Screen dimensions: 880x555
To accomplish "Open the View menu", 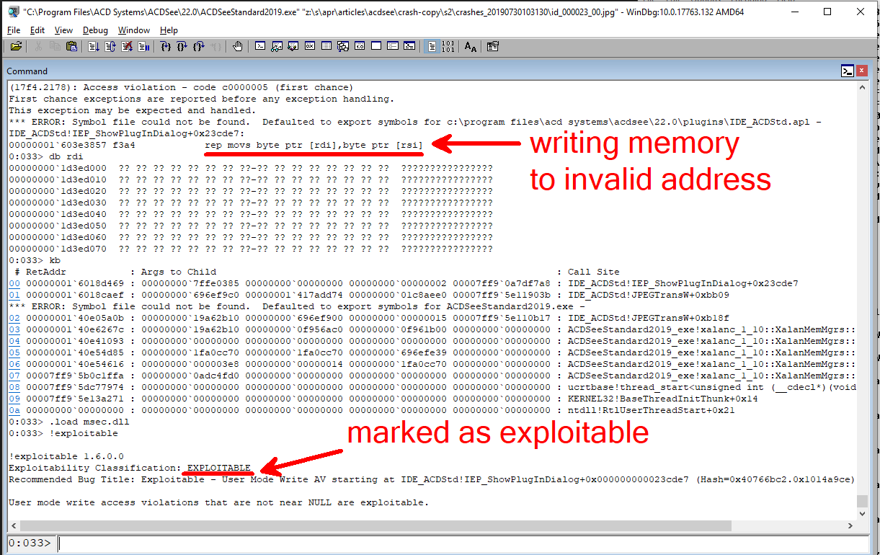I will [x=63, y=30].
